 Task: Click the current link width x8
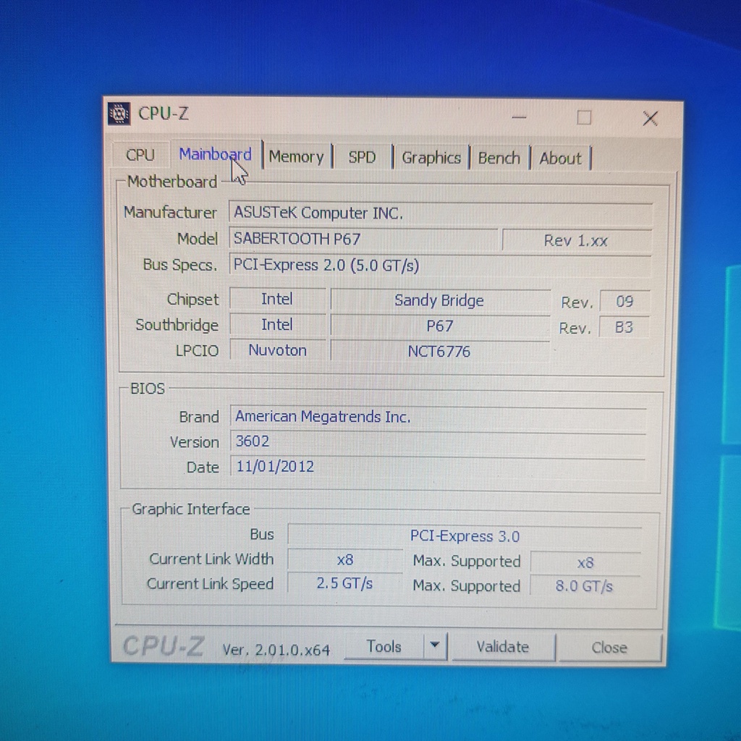345,560
